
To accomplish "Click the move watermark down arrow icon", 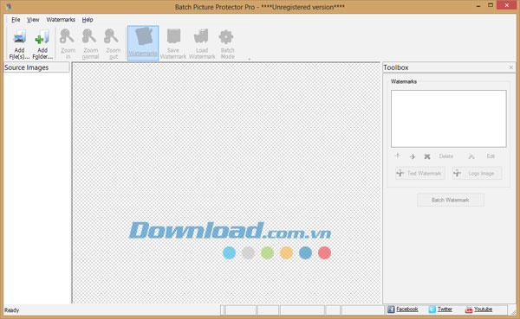I will point(413,156).
